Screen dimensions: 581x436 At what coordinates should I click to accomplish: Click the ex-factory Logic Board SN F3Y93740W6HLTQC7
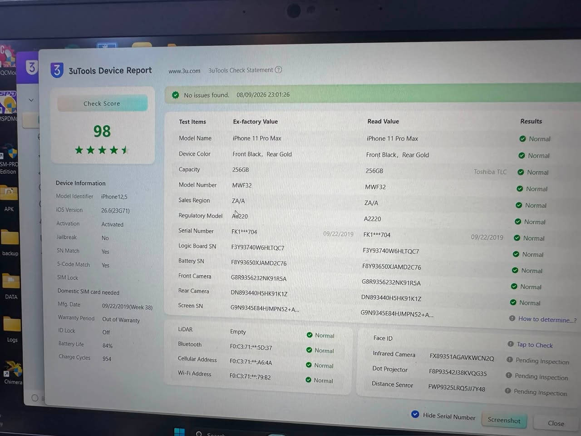(x=258, y=248)
